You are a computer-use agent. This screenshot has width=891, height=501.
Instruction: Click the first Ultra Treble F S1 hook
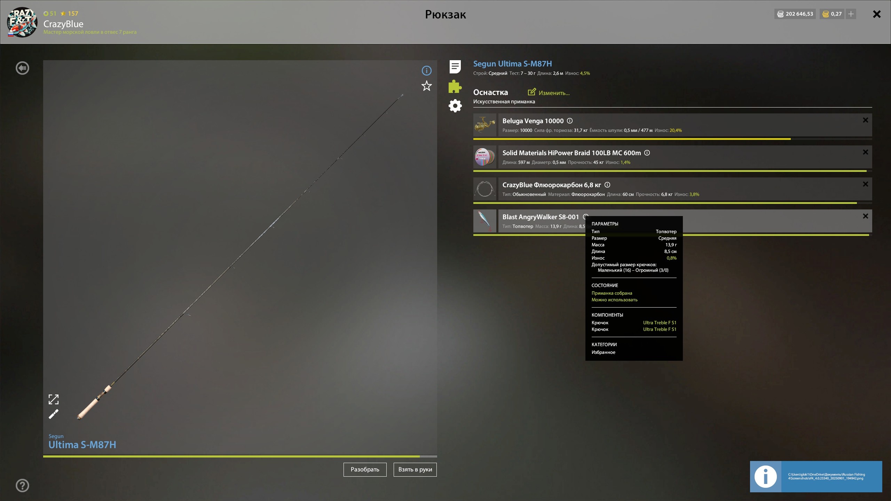tap(660, 323)
